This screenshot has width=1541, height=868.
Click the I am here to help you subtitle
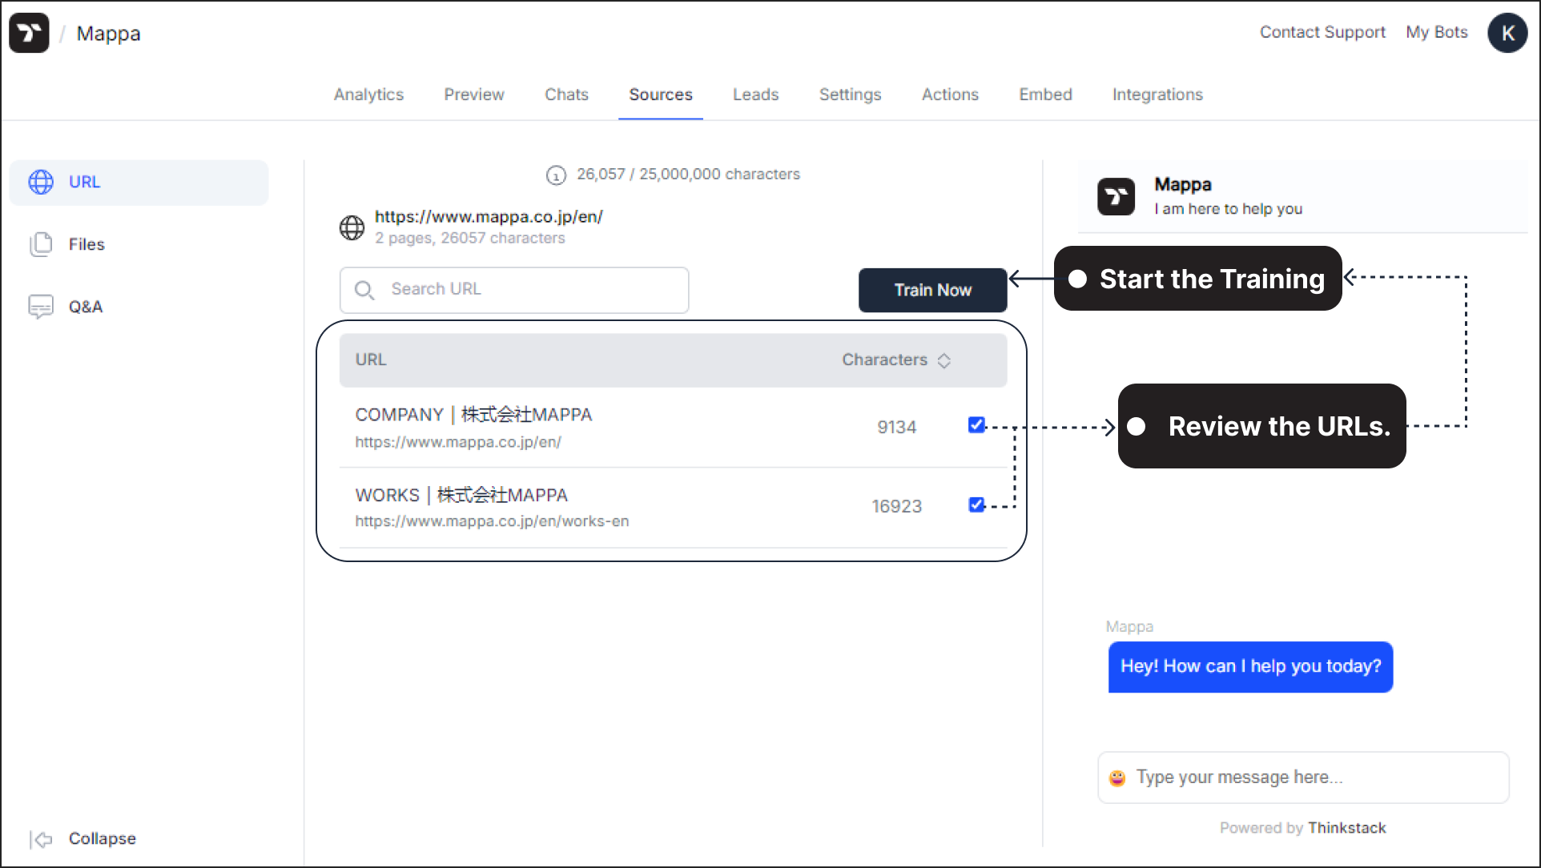click(1228, 209)
